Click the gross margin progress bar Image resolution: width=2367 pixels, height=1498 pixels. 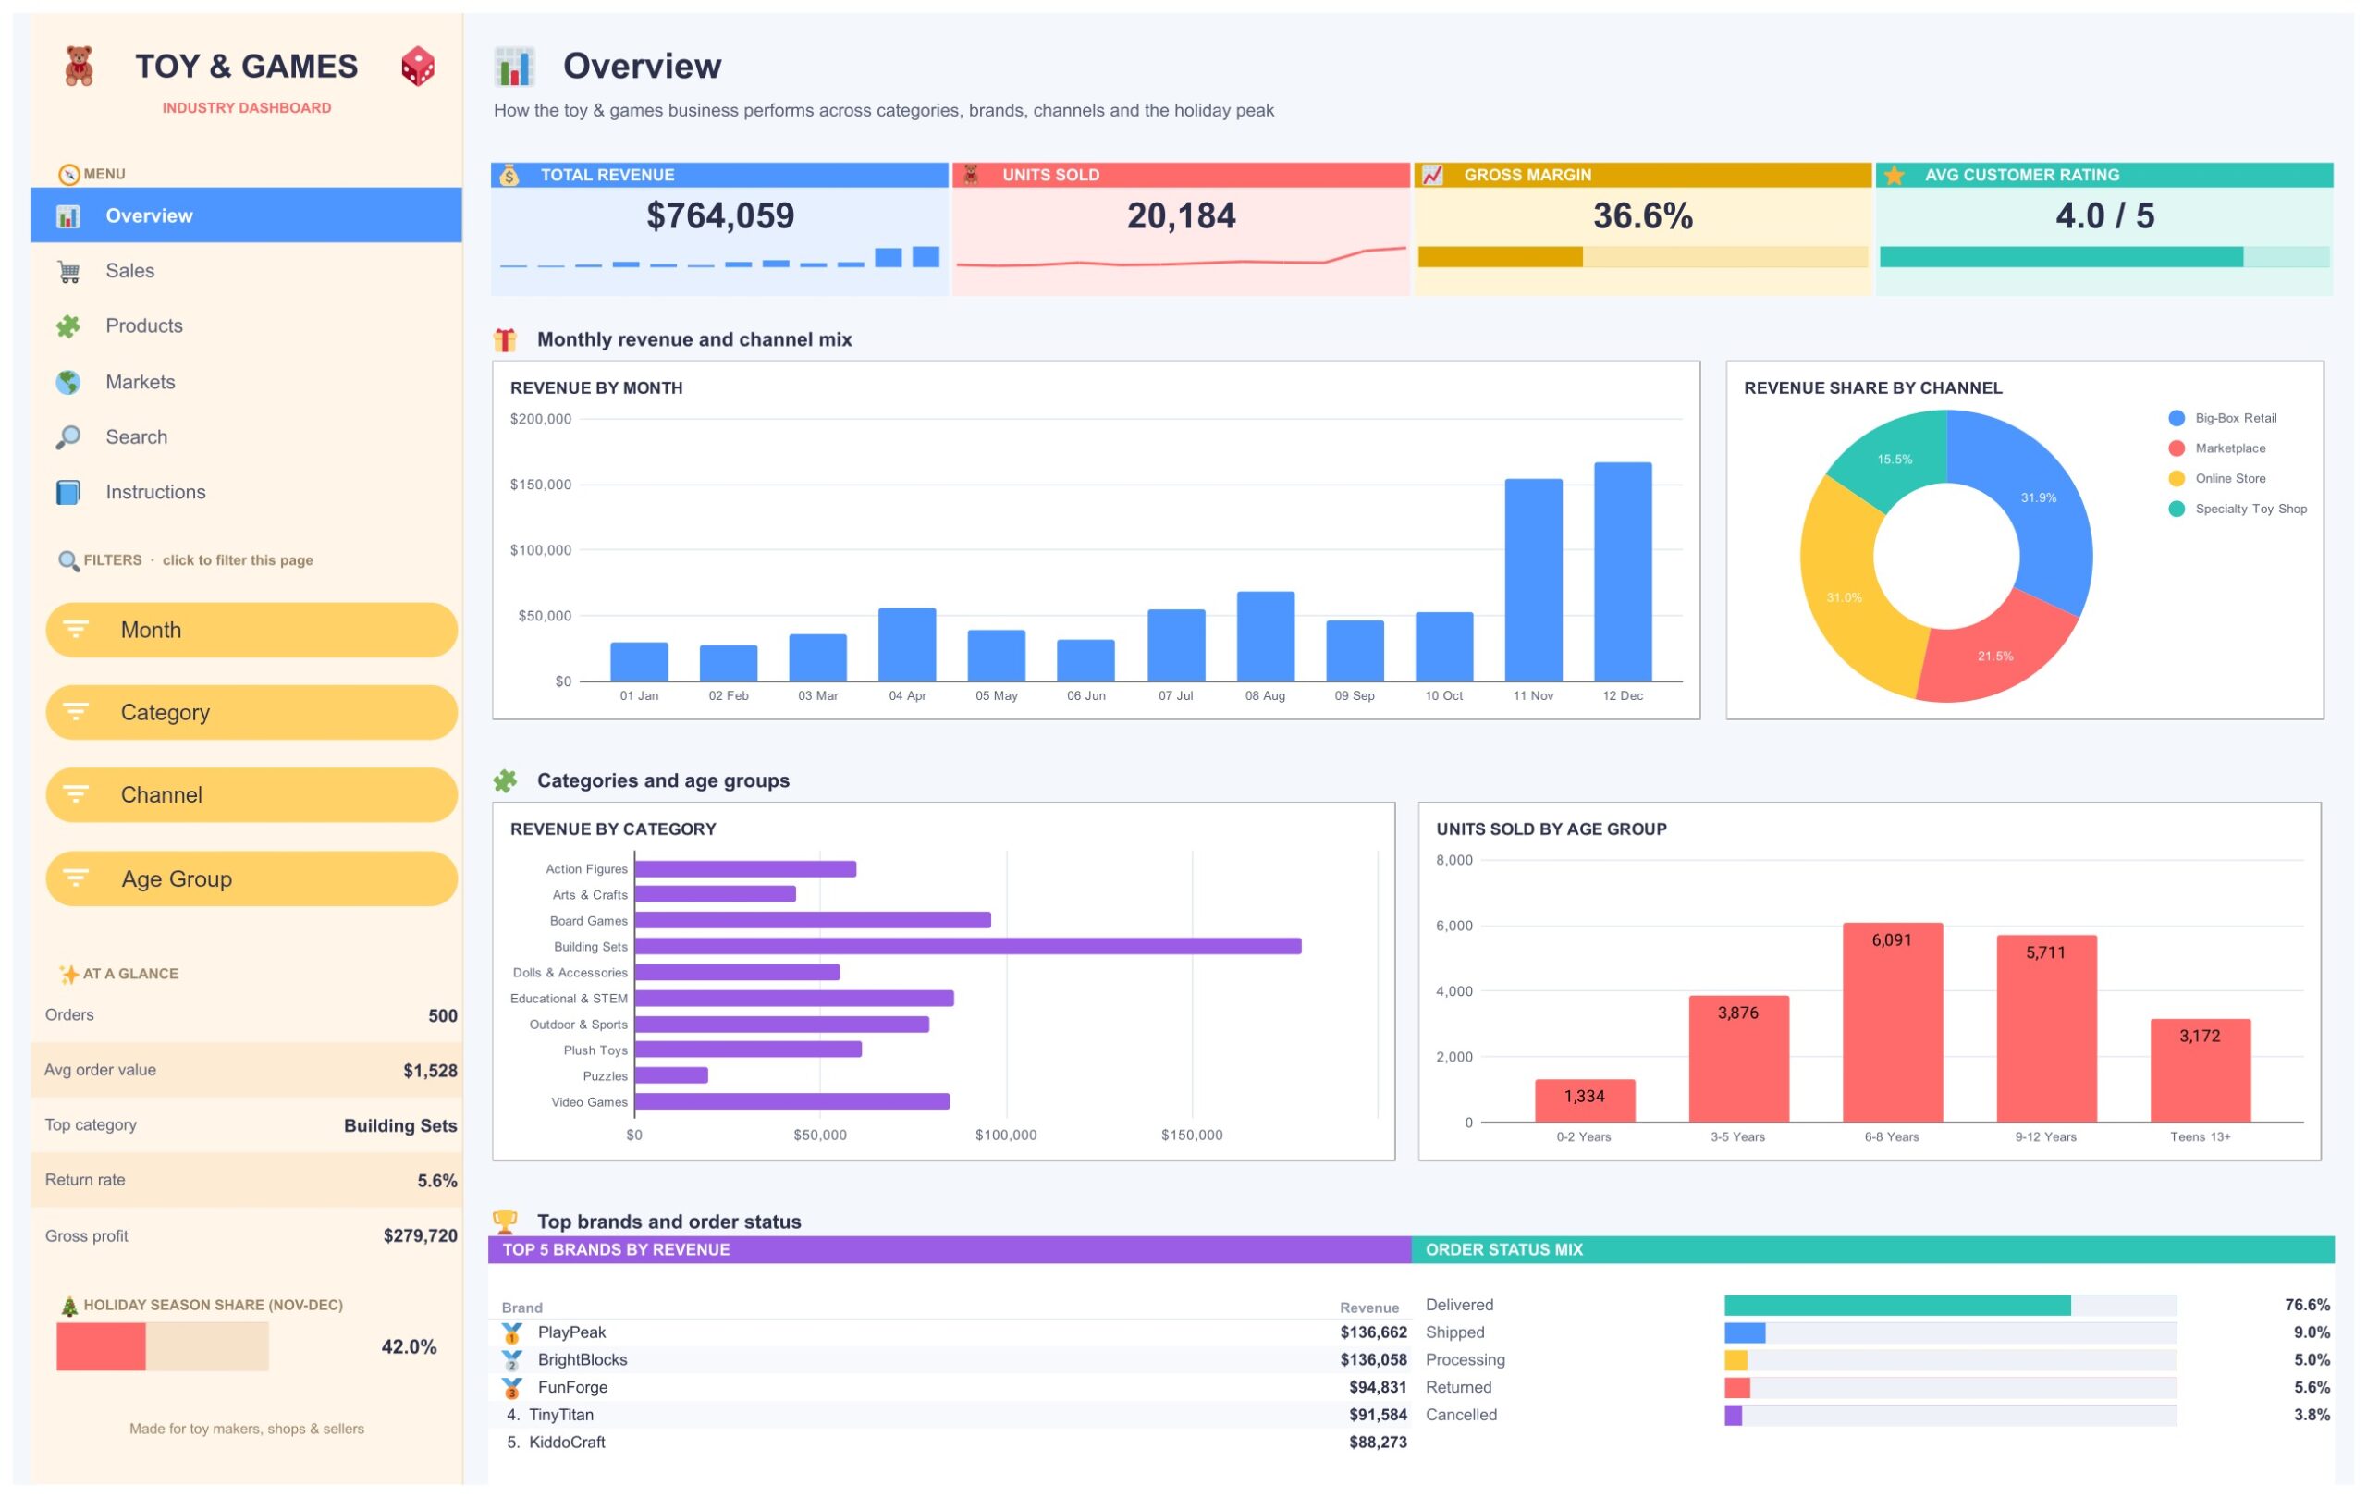point(1642,256)
